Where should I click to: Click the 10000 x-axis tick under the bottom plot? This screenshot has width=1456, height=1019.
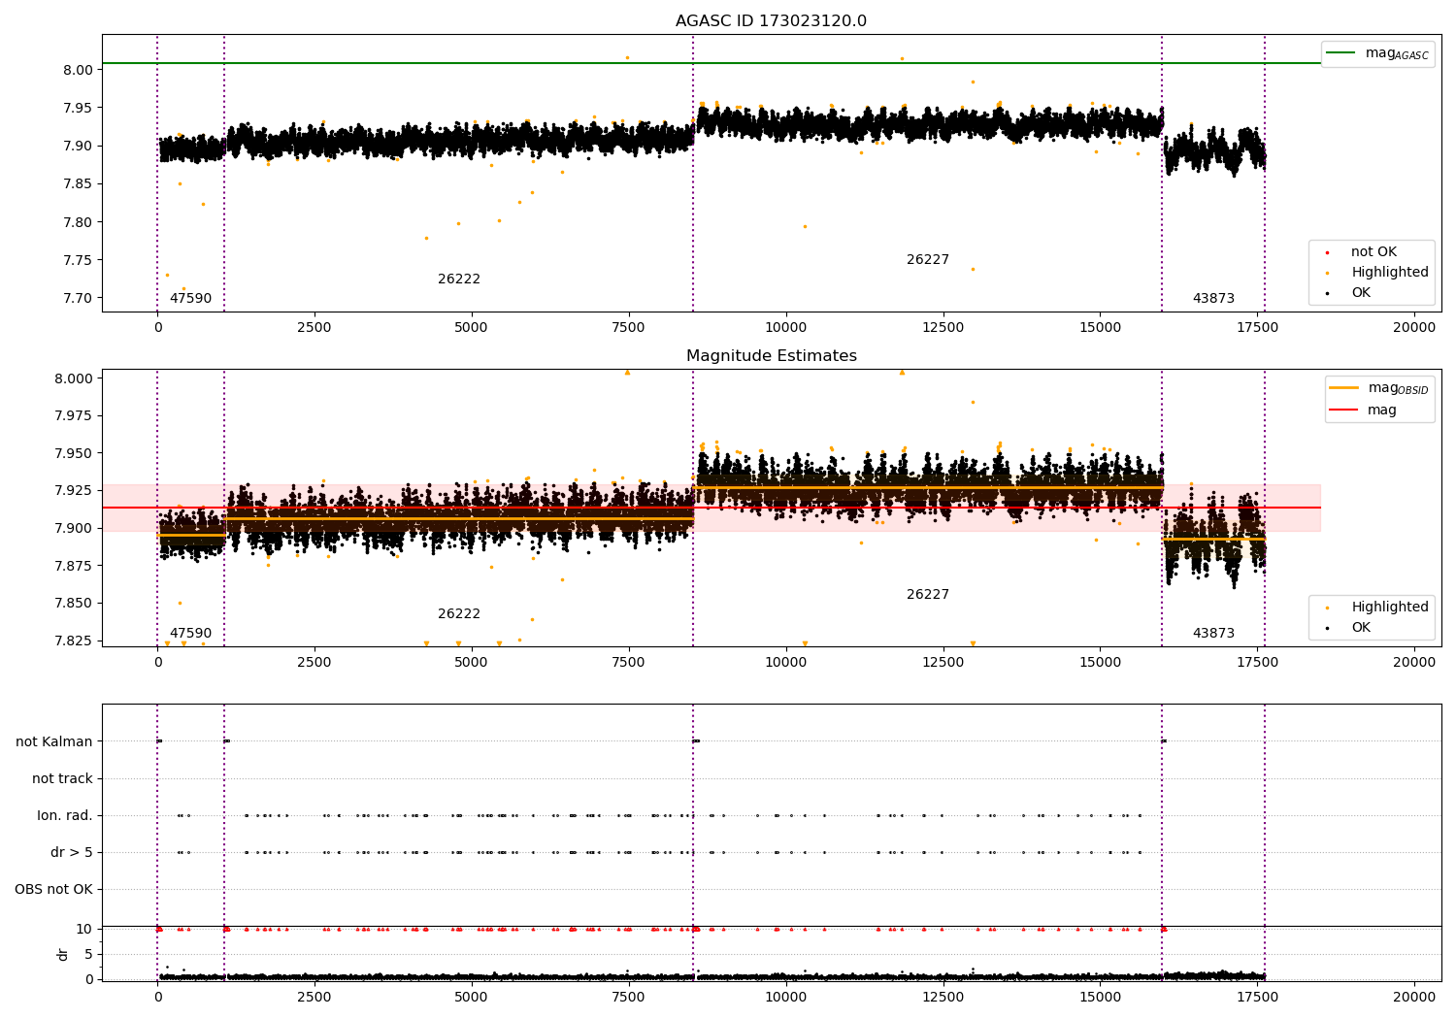[785, 997]
